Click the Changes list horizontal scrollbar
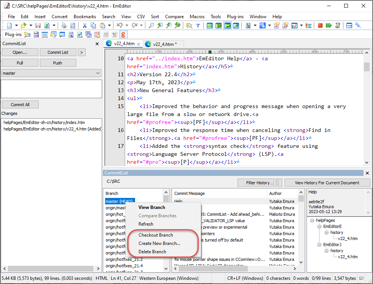373x284 pixels. click(x=51, y=268)
